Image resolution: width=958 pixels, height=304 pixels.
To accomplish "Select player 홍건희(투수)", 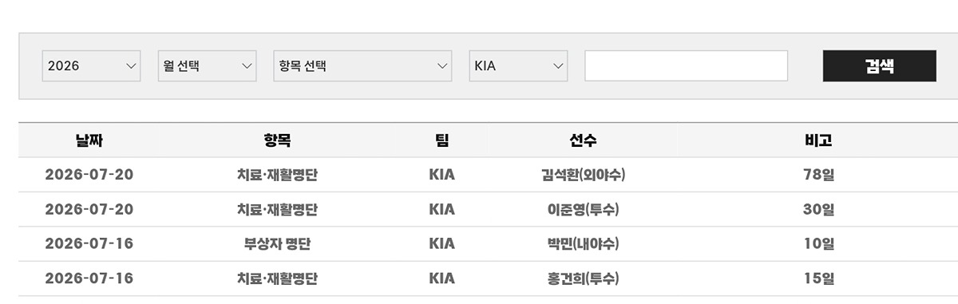I will point(583,278).
